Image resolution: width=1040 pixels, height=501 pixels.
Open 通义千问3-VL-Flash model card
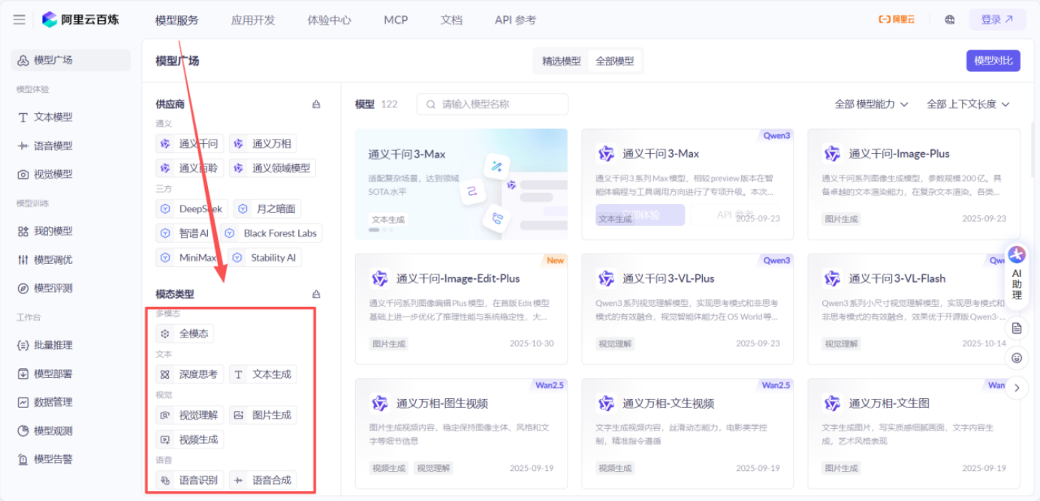914,309
